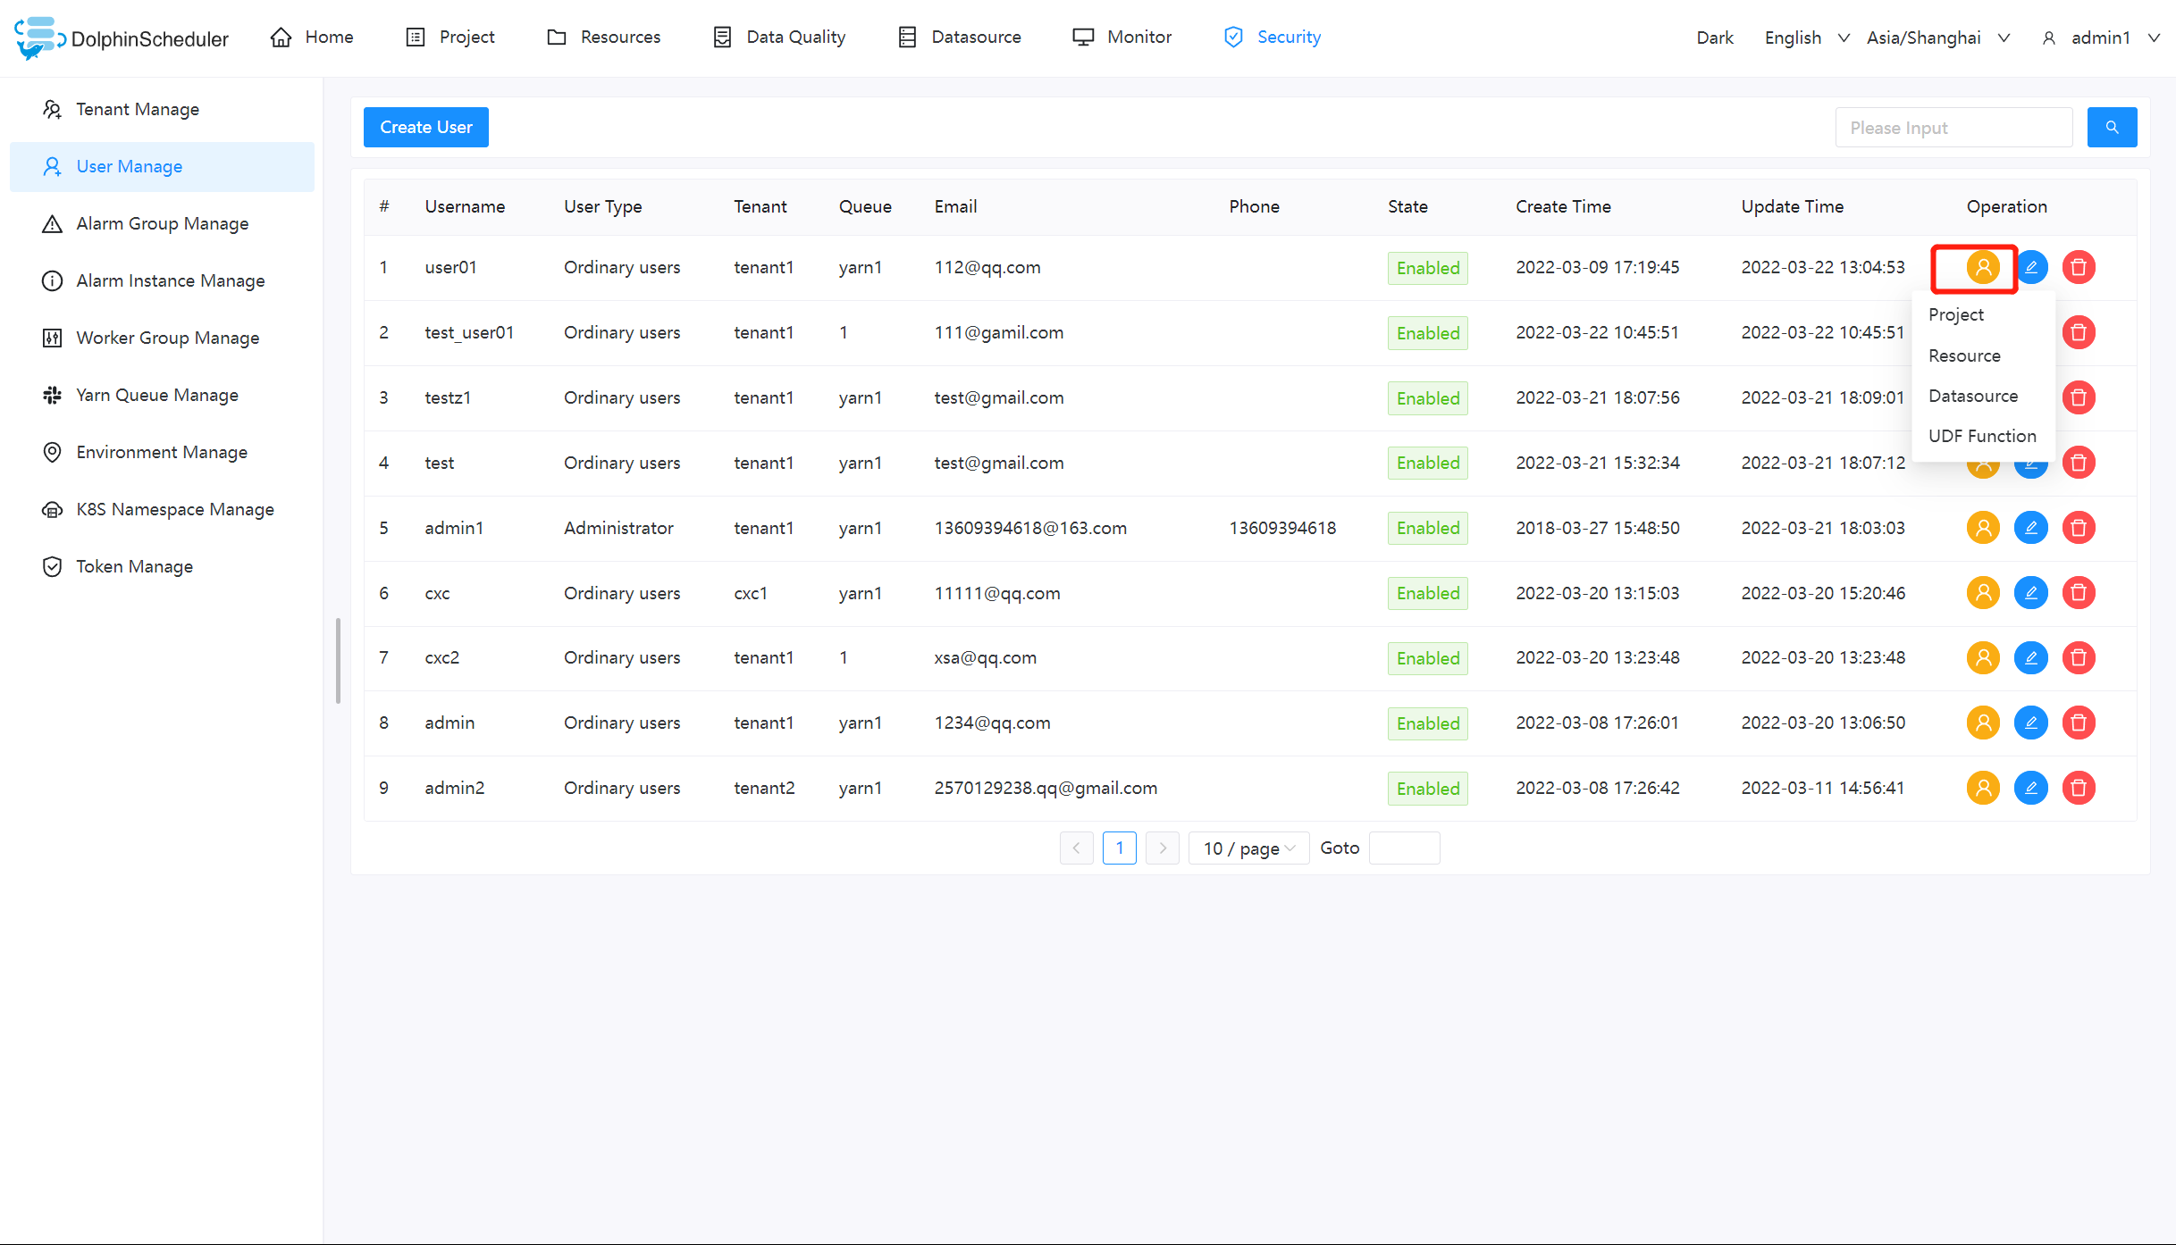Image resolution: width=2176 pixels, height=1245 pixels.
Task: Click the authorize icon for user01
Action: tap(1982, 267)
